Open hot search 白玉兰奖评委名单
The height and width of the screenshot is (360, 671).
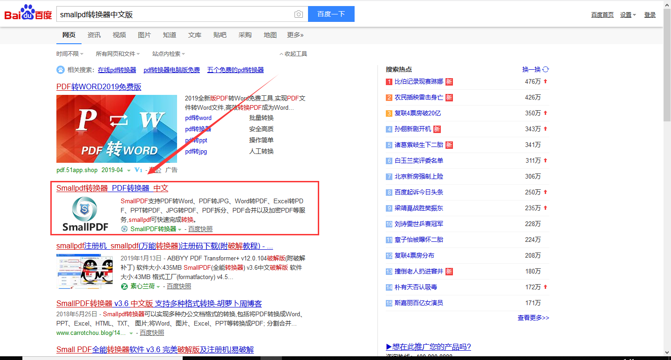[x=419, y=160]
